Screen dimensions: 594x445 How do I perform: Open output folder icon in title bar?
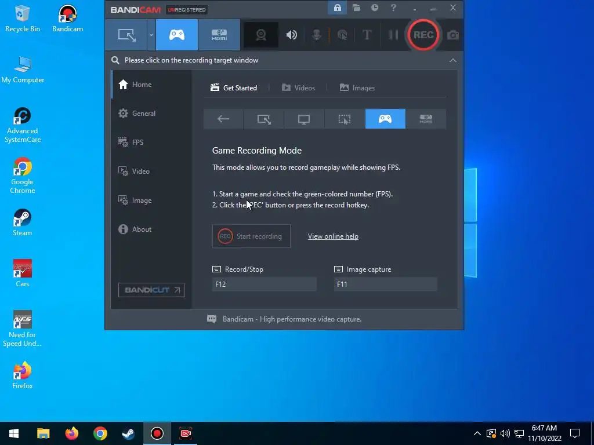click(356, 8)
